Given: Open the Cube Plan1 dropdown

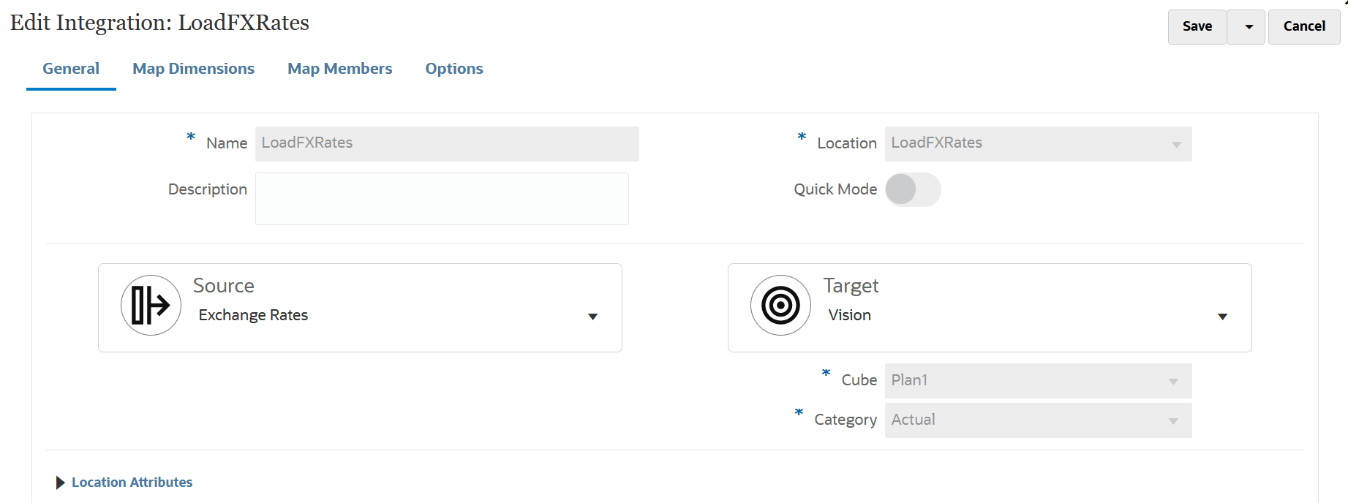Looking at the screenshot, I should (x=1173, y=381).
